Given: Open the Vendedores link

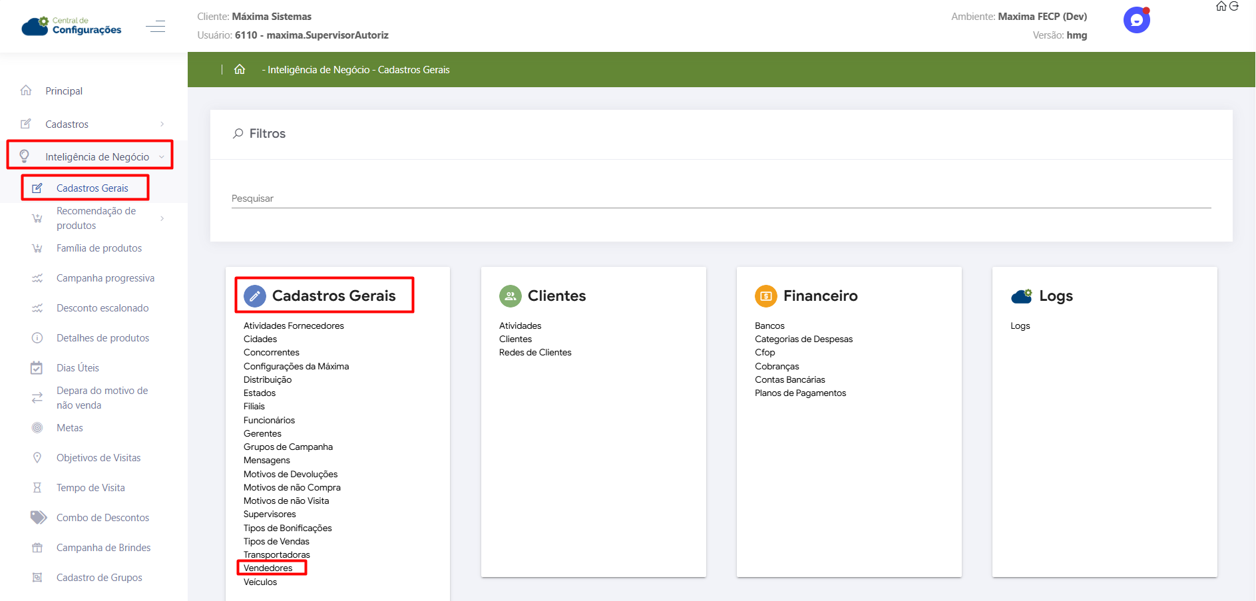Looking at the screenshot, I should [x=268, y=568].
